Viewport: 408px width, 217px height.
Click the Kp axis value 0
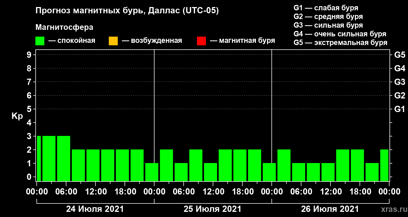coord(30,177)
